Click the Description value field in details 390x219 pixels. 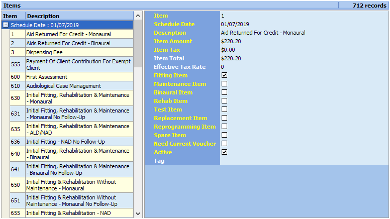(304, 33)
